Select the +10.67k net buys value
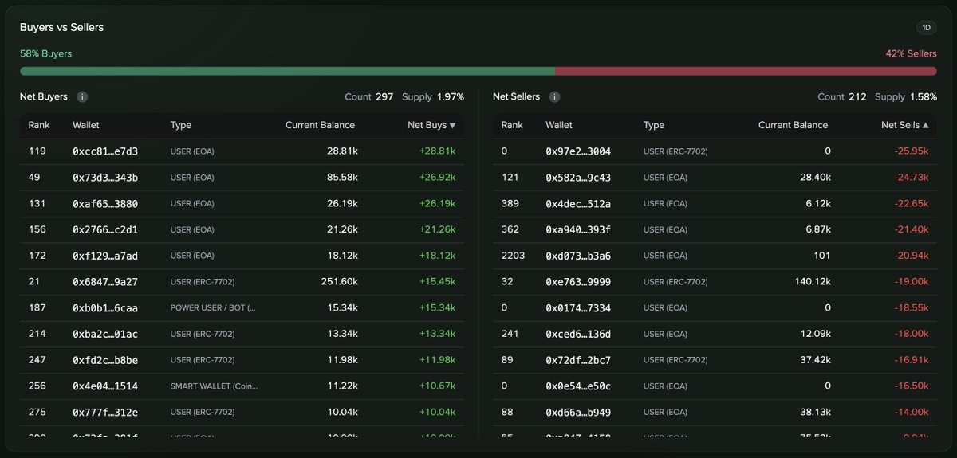The image size is (957, 458). pos(437,386)
